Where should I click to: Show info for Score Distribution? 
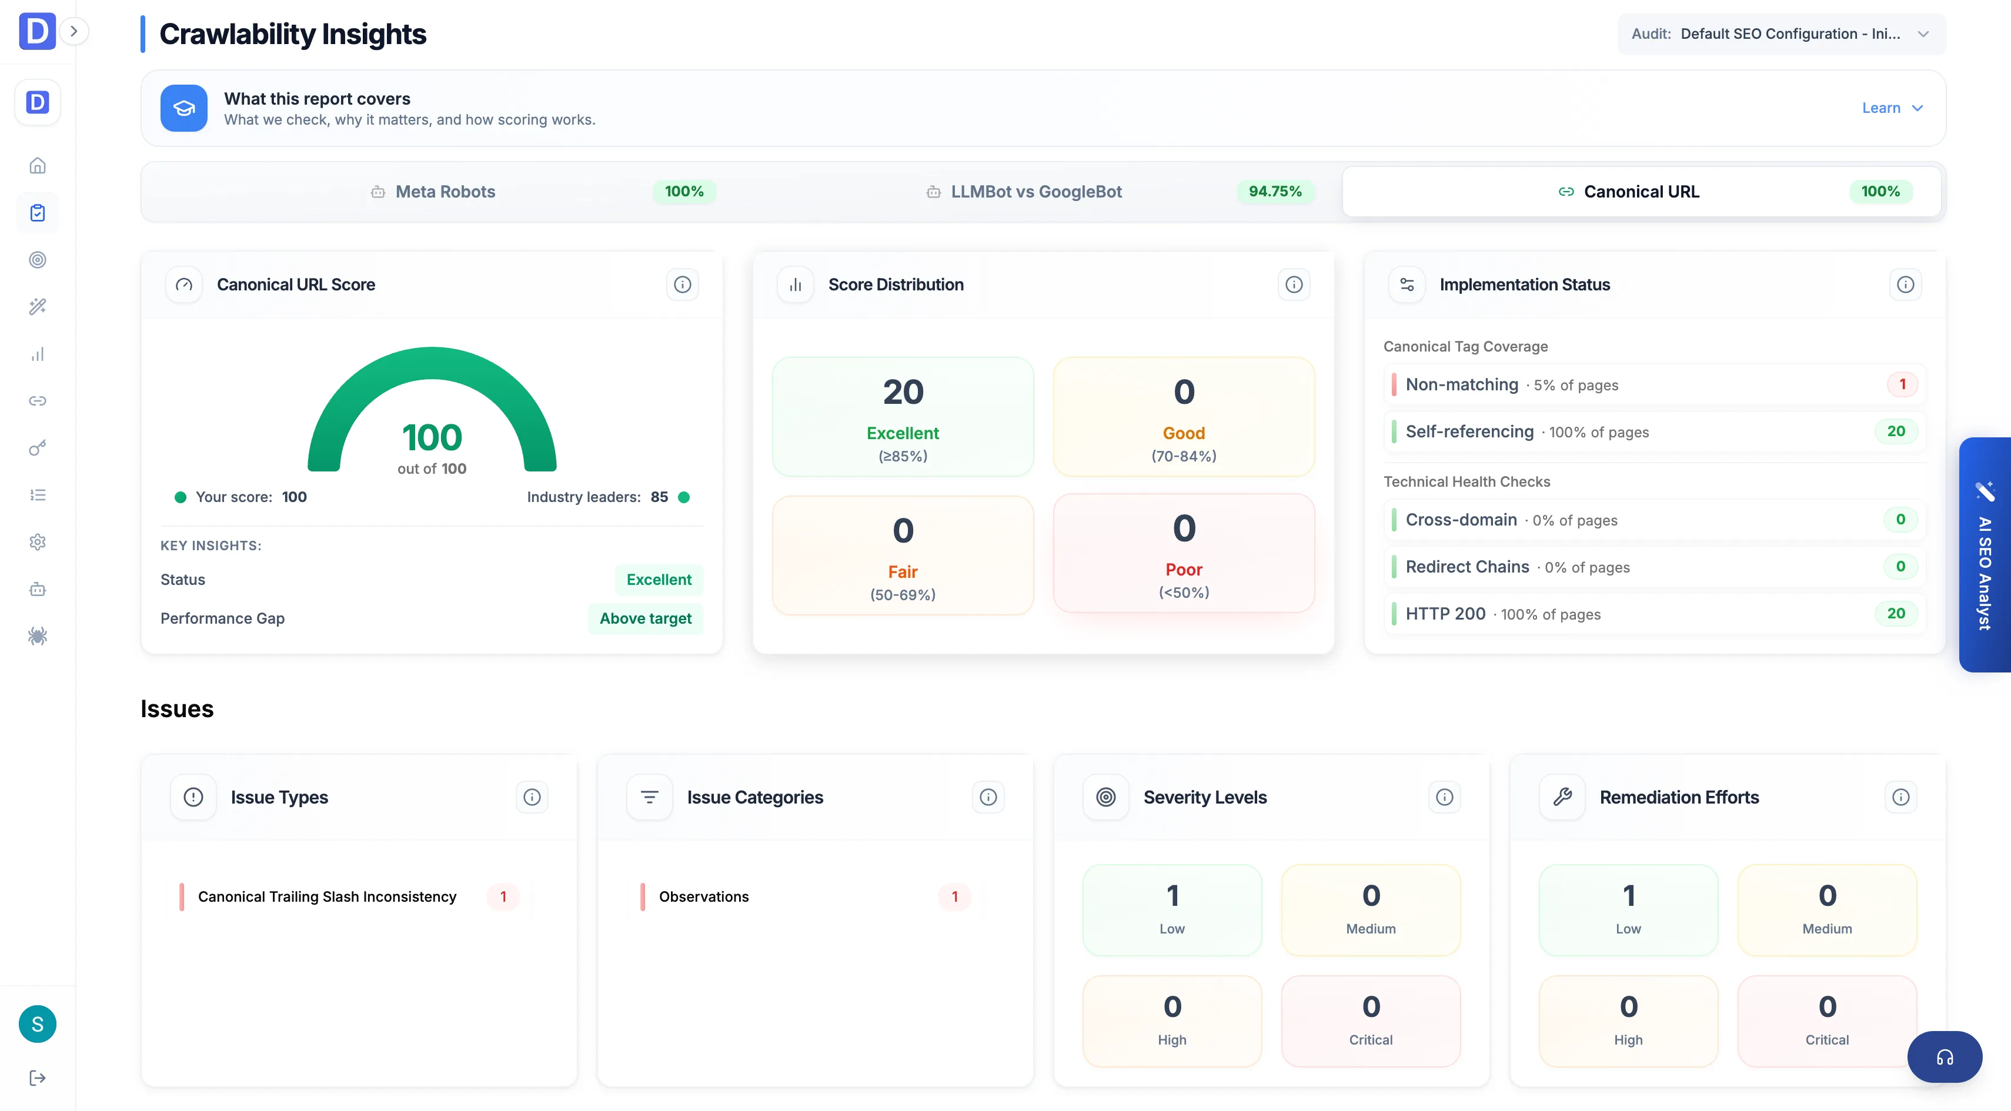point(1294,284)
